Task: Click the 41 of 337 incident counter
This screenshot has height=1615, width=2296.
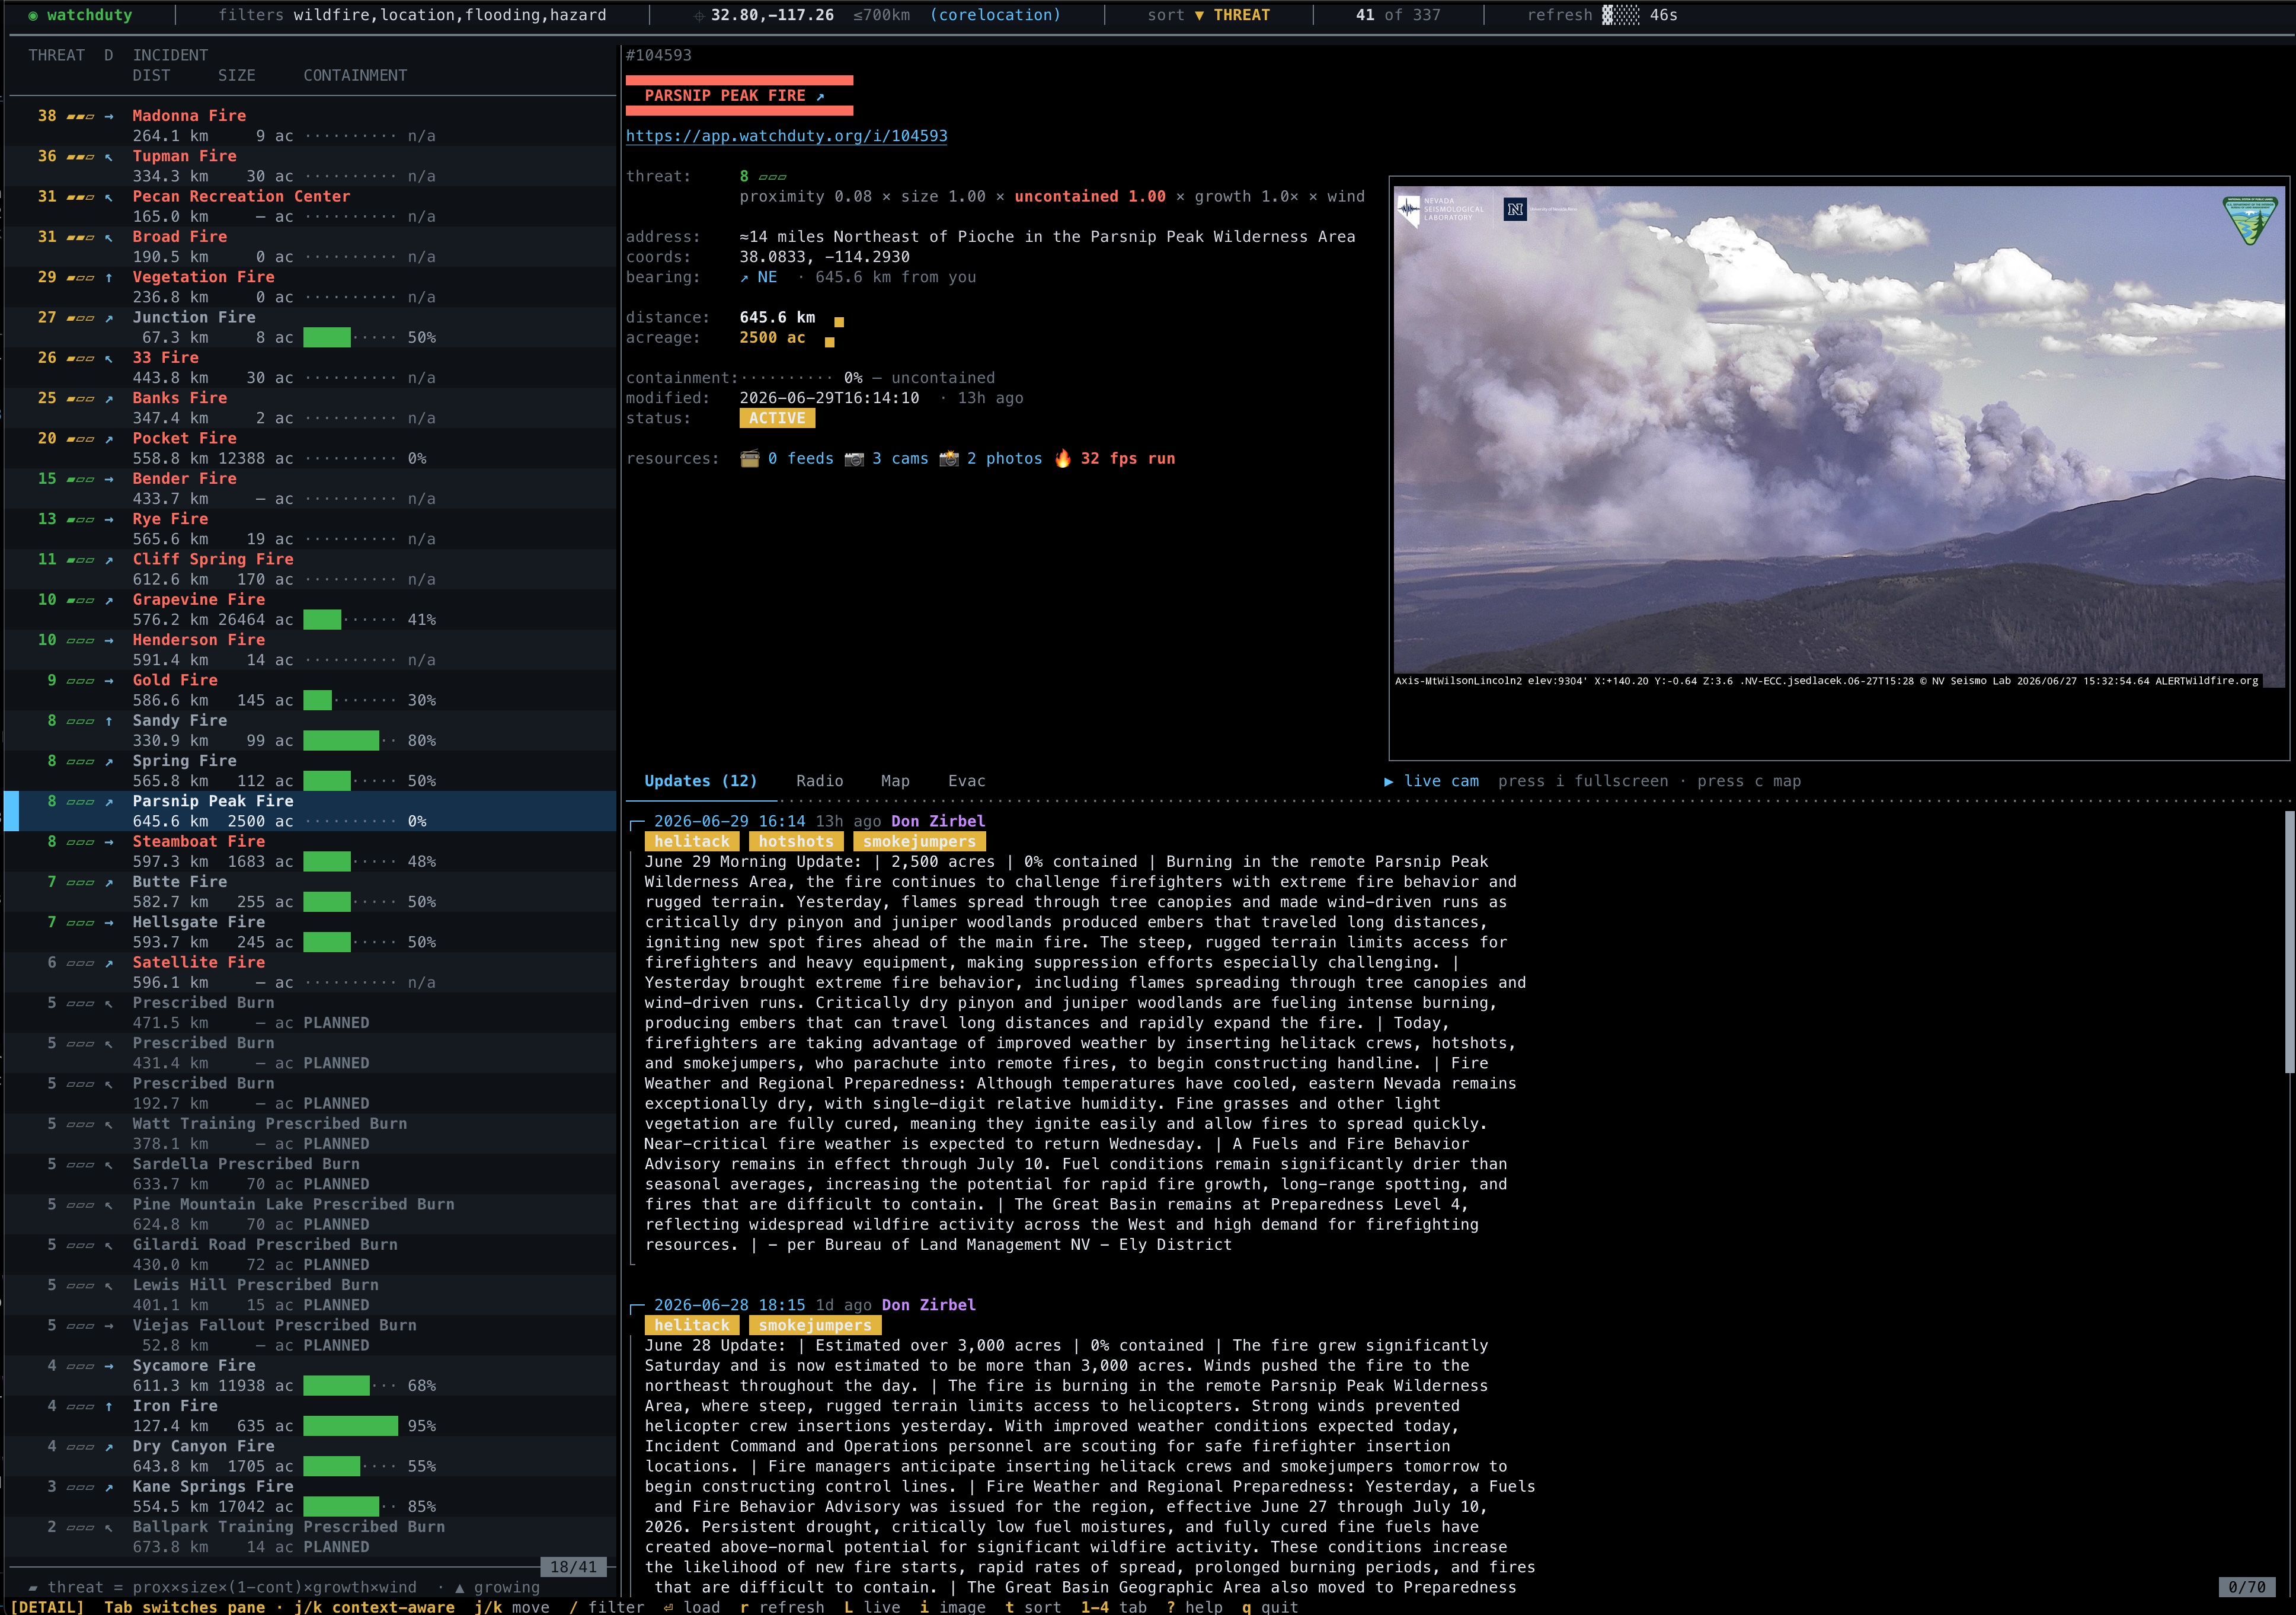Action: point(1398,15)
